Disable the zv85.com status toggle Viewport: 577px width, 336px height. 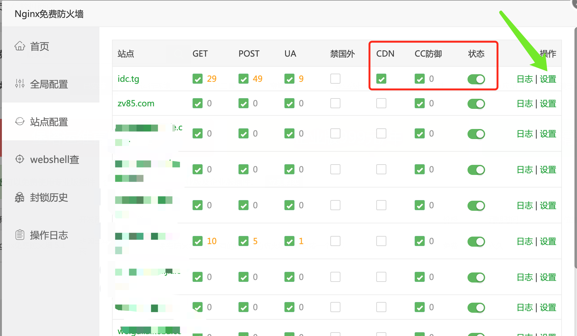point(476,104)
